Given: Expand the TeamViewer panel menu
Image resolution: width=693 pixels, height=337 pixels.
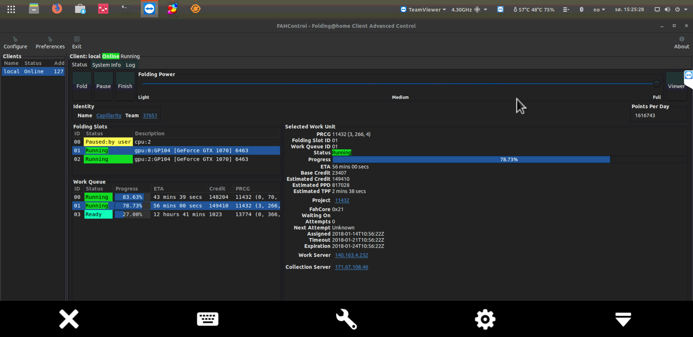Looking at the screenshot, I should point(423,9).
